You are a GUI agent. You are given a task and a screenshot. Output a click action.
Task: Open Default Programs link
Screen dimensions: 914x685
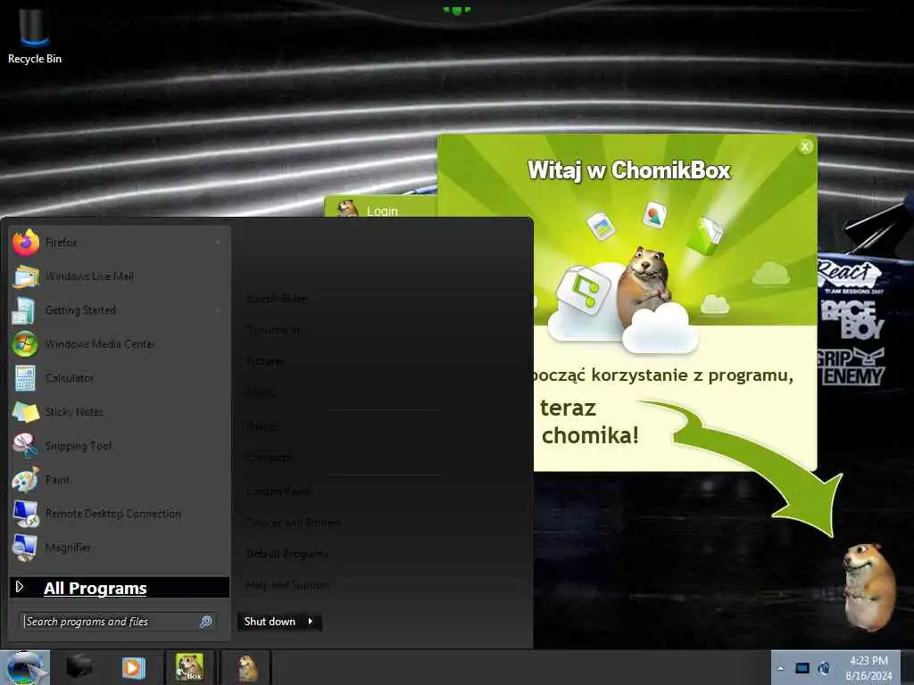coord(287,553)
